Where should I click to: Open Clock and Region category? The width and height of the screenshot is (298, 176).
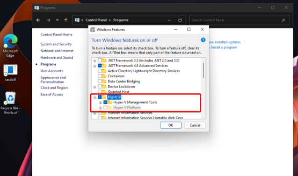[54, 88]
